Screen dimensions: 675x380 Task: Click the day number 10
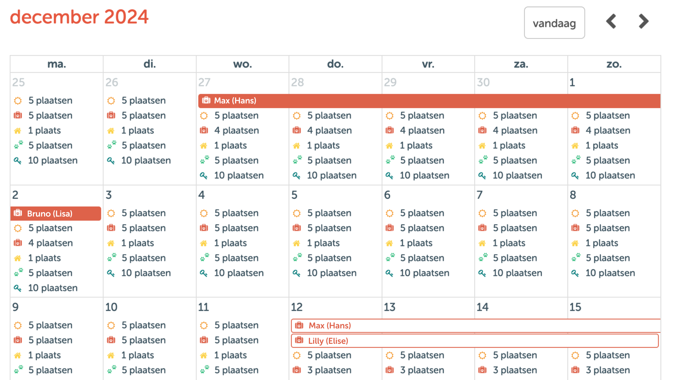111,307
